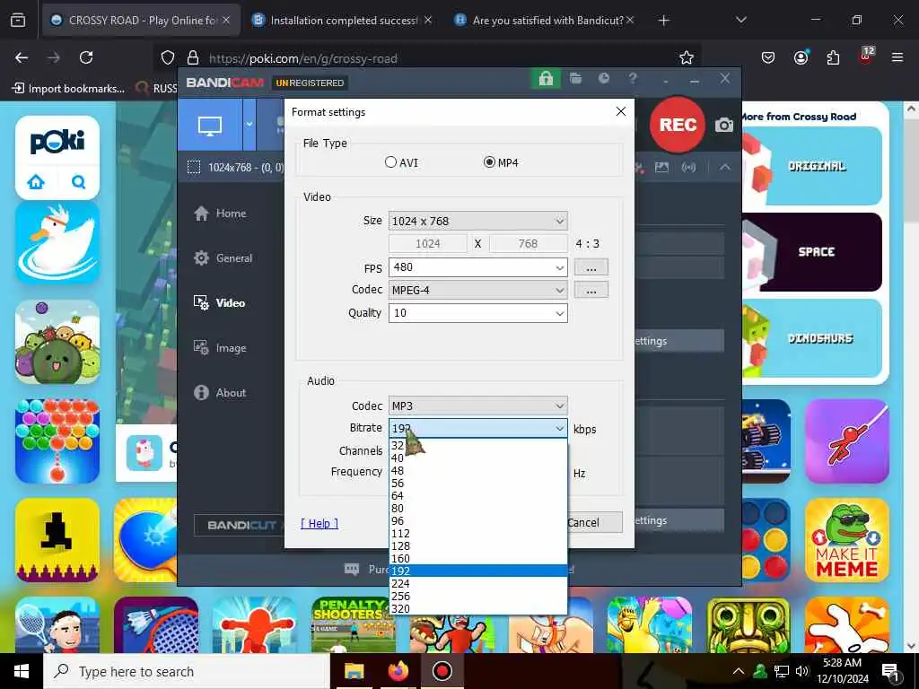Open the Firefox hamburger application menu
Image resolution: width=919 pixels, height=689 pixels.
click(x=897, y=57)
